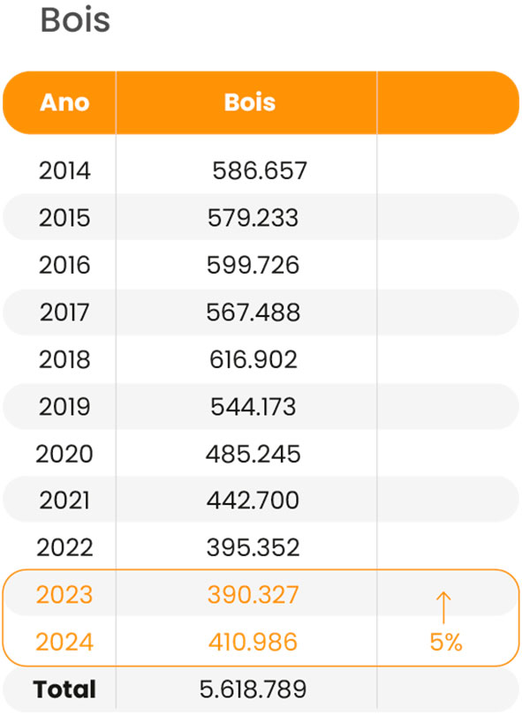Image resolution: width=522 pixels, height=715 pixels.
Task: Click the 2018 year cell
Action: pos(64,360)
